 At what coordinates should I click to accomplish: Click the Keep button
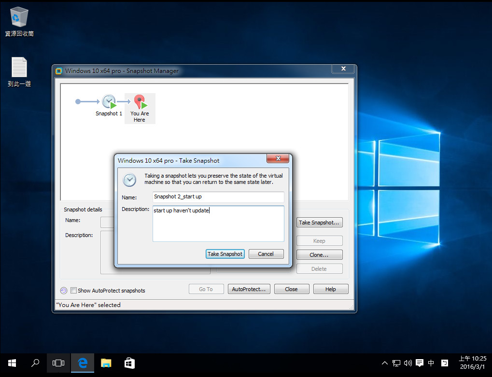(x=320, y=241)
